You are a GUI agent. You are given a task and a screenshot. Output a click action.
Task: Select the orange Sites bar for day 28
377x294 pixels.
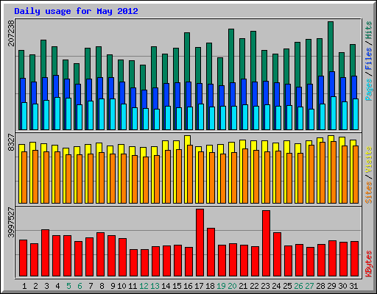[x=323, y=173]
